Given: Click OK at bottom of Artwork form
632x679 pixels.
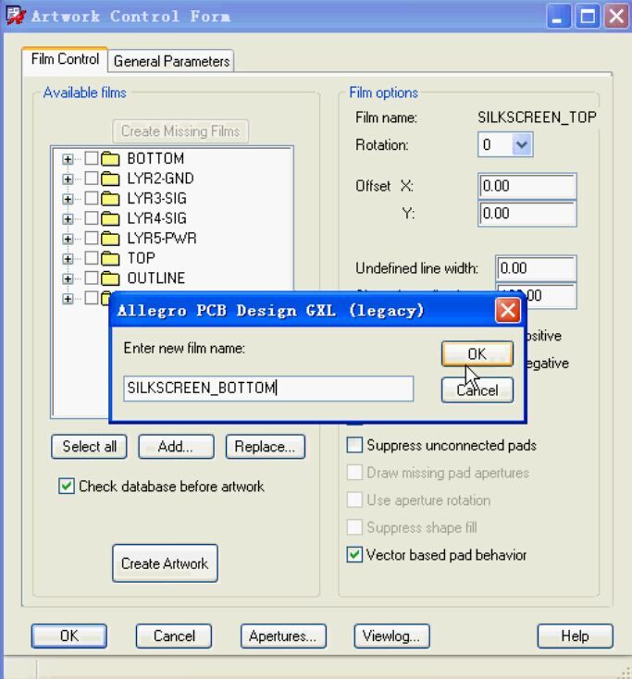Looking at the screenshot, I should coord(68,636).
